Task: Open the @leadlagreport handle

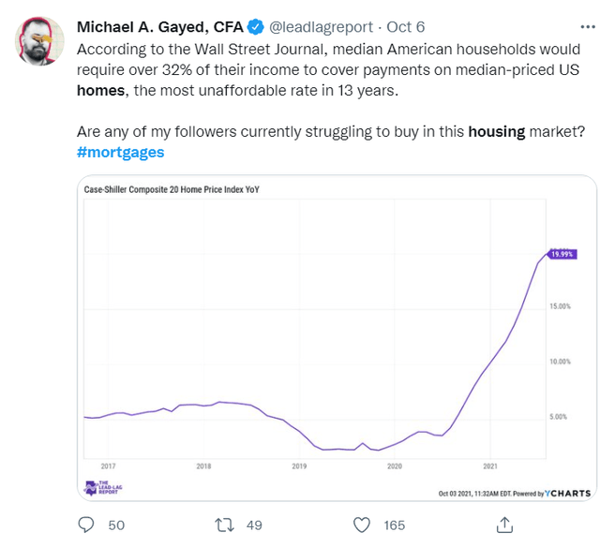Action: 321,27
